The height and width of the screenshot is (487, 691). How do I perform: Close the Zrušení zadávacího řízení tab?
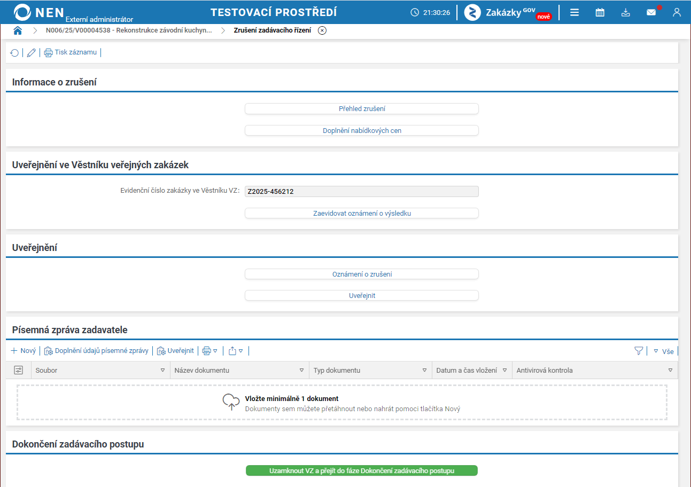(322, 30)
